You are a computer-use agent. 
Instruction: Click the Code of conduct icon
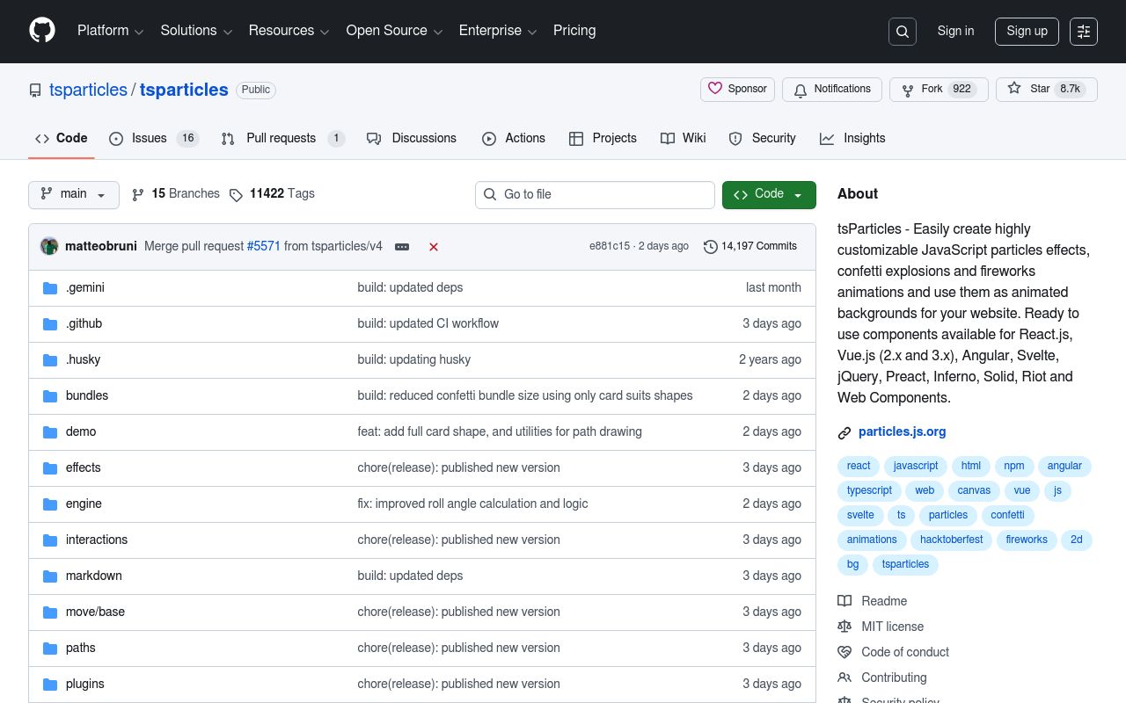click(844, 652)
